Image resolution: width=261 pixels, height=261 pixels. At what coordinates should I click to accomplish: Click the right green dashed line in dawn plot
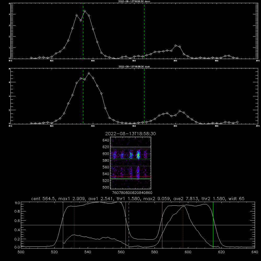(144, 32)
